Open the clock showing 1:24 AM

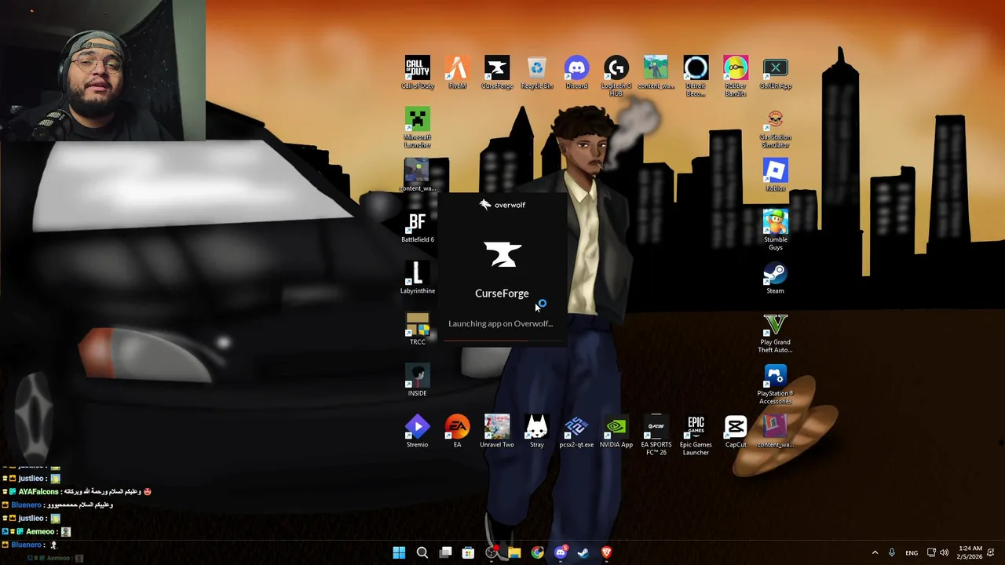(970, 552)
